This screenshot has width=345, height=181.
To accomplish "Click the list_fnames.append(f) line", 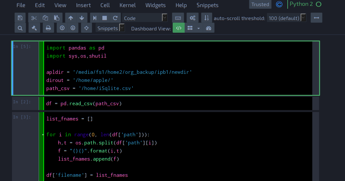I will pyautogui.click(x=88, y=159).
